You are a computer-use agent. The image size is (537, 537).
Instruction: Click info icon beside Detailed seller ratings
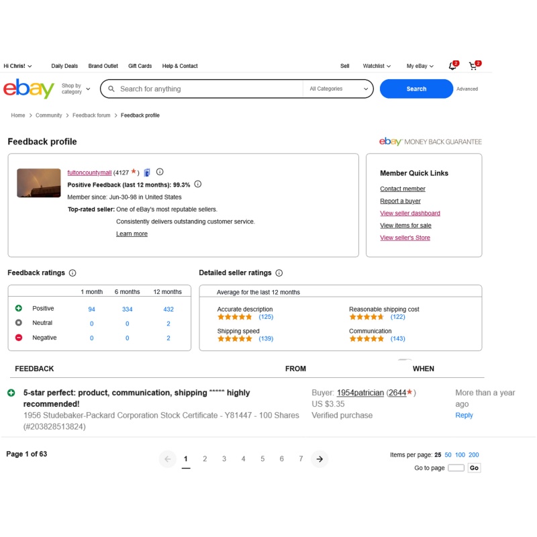click(279, 273)
